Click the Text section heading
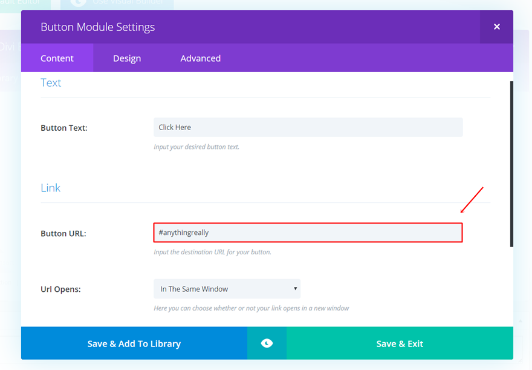This screenshot has height=370, width=532. pos(51,83)
